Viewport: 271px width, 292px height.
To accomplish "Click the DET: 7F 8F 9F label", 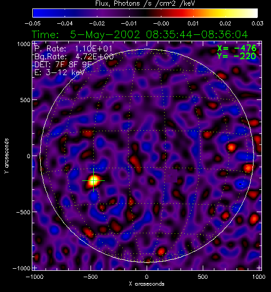I will pos(63,65).
